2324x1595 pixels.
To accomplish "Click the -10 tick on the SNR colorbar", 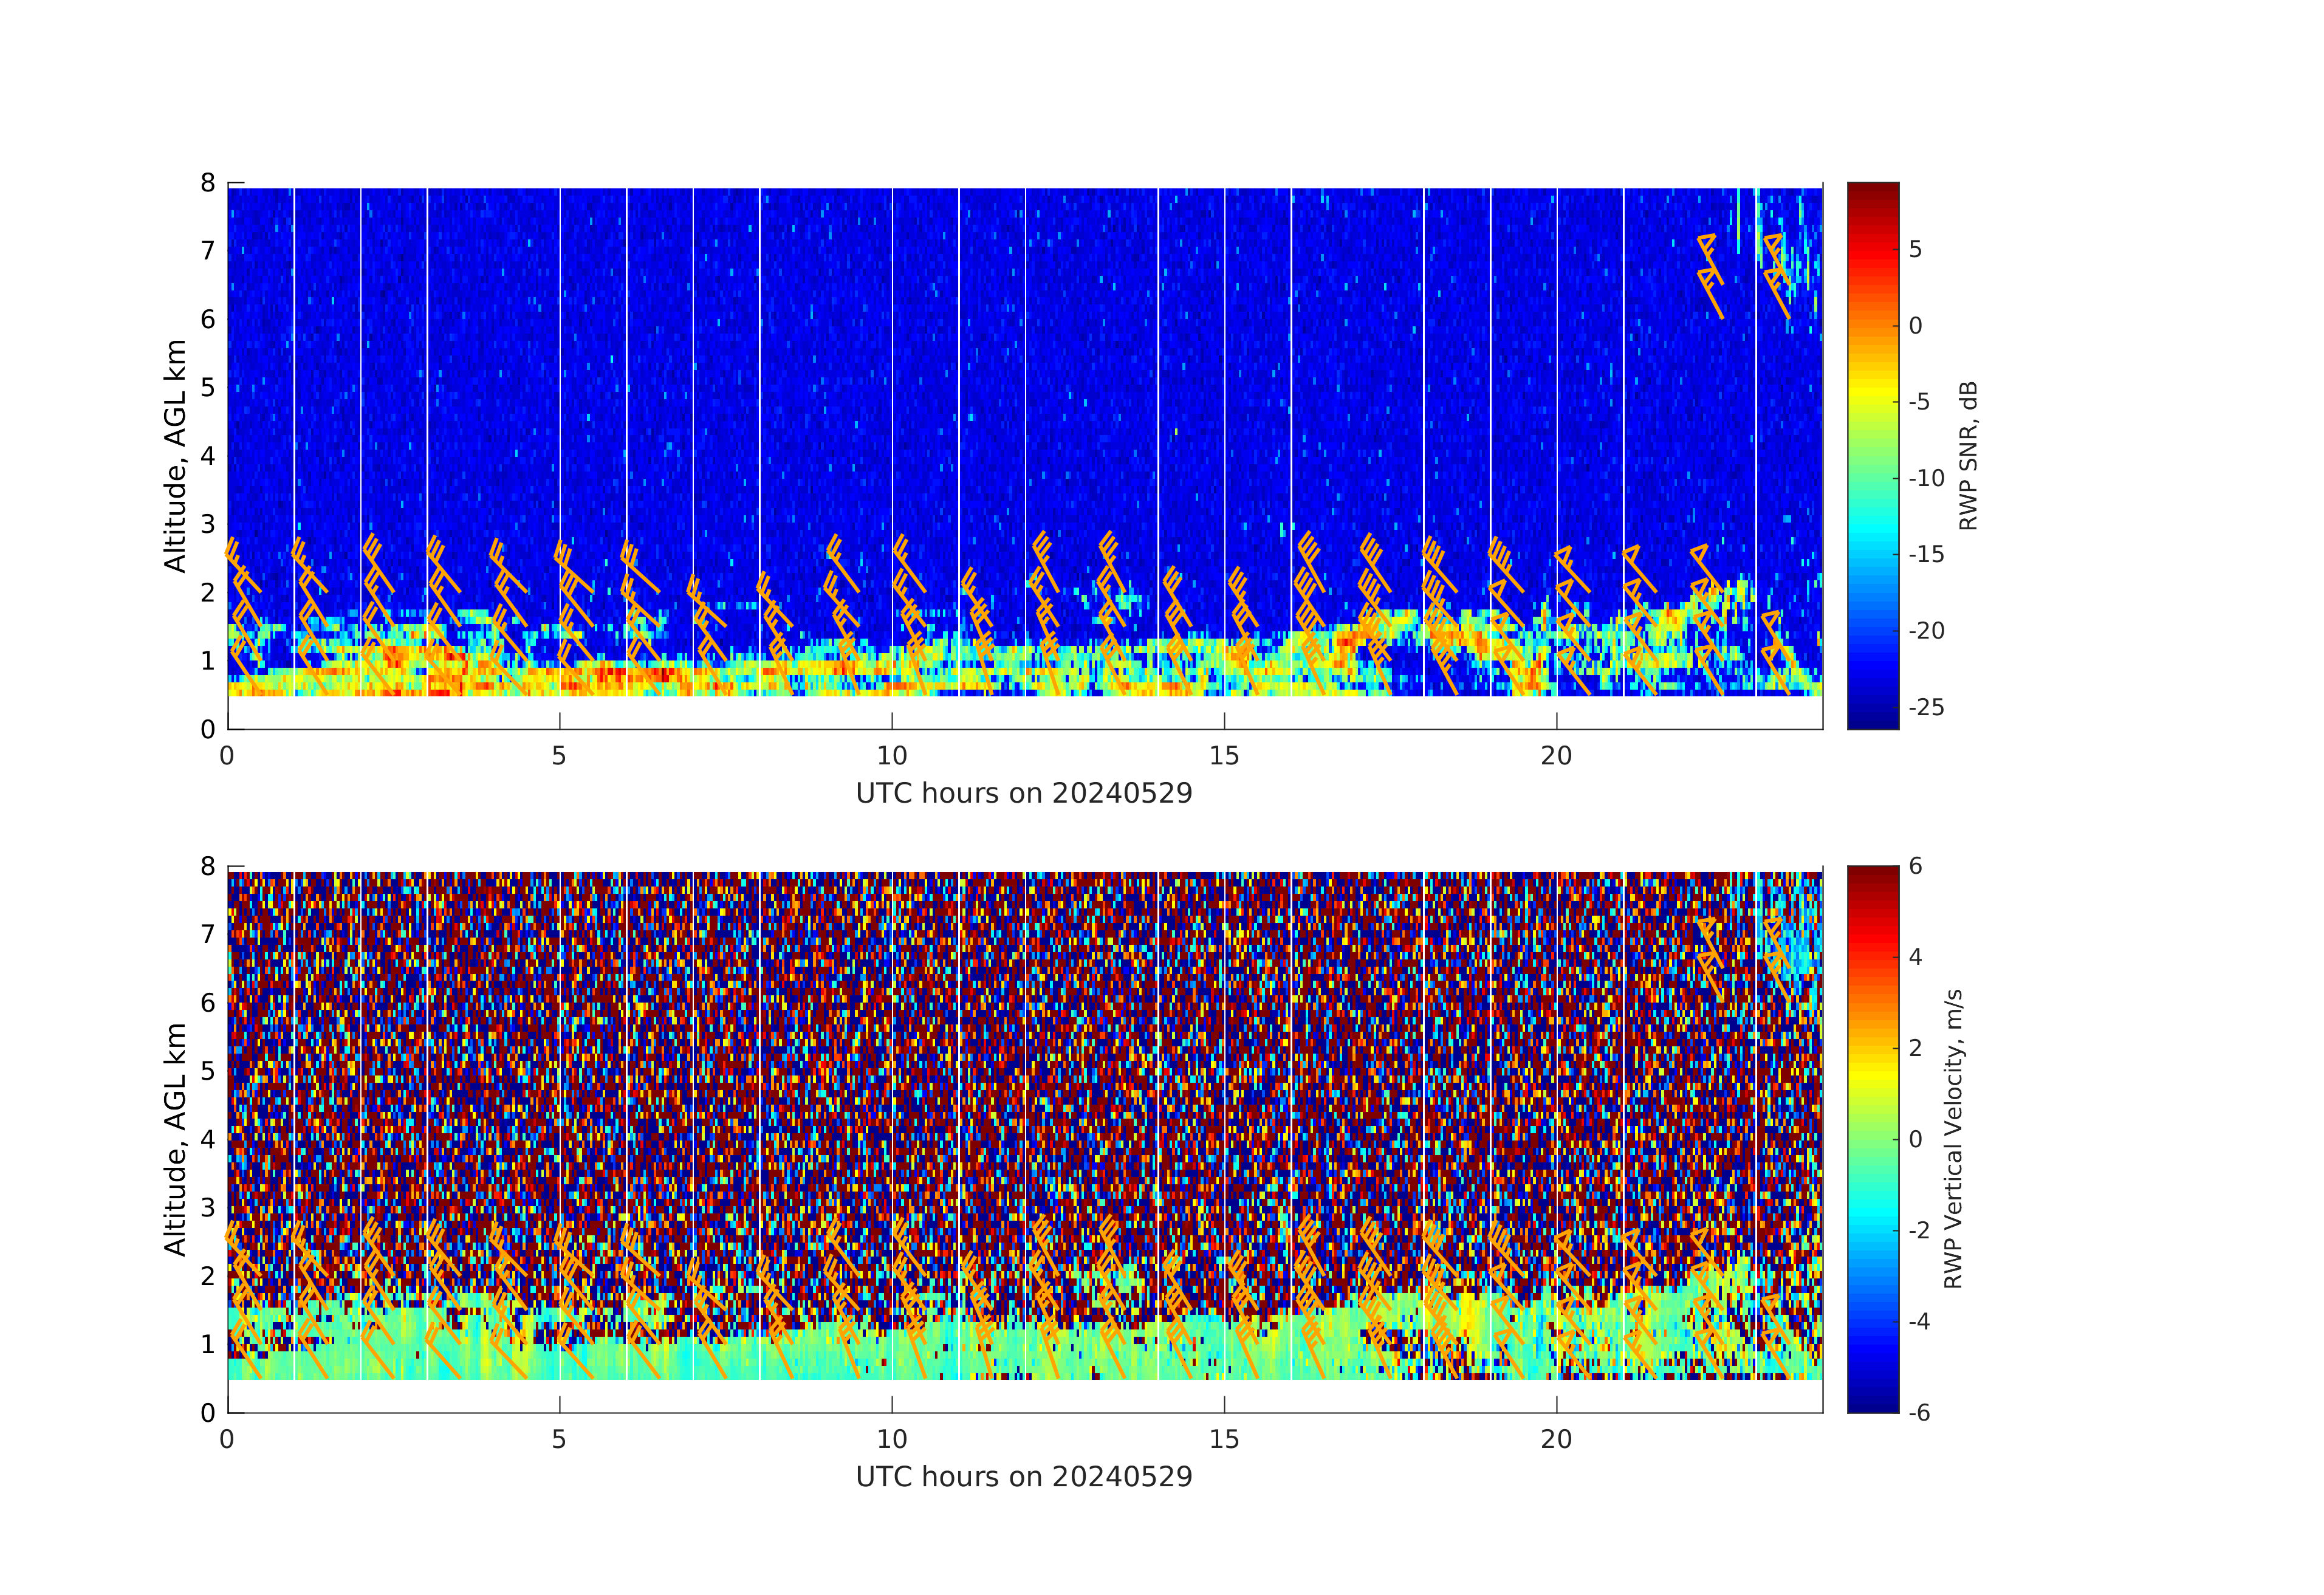I will tap(1926, 479).
